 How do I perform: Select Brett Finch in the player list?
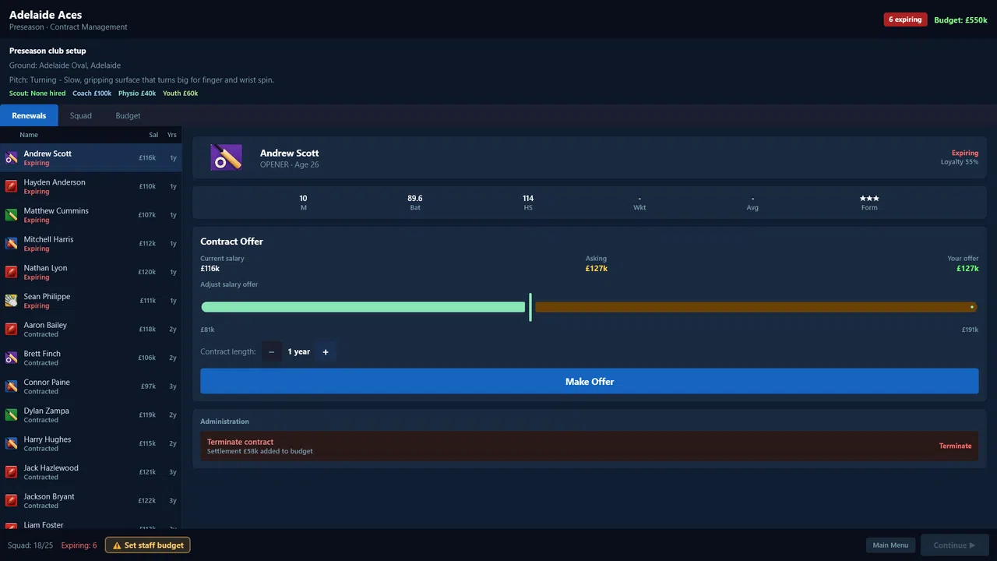[90, 358]
